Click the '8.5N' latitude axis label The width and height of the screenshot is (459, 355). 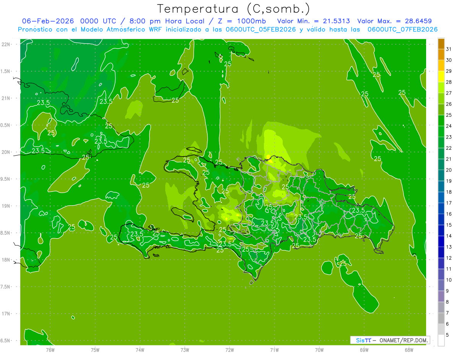pyautogui.click(x=6, y=233)
